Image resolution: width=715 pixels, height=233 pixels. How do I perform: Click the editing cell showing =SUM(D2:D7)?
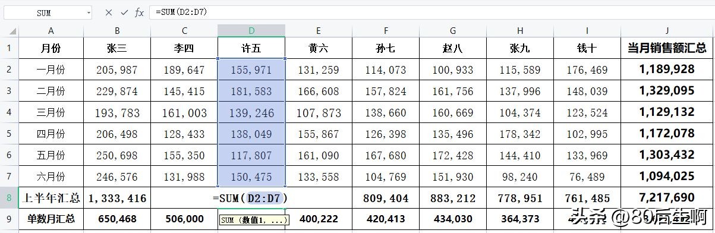(251, 198)
